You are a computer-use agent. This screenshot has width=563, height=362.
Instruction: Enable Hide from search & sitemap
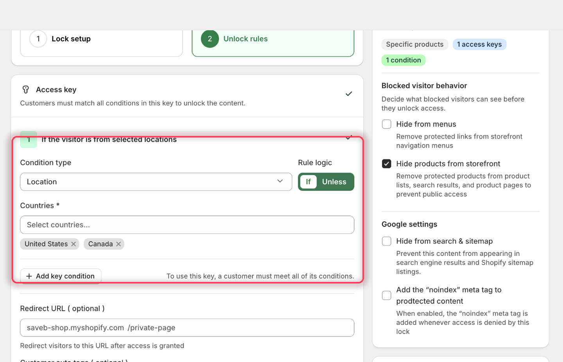coord(387,241)
